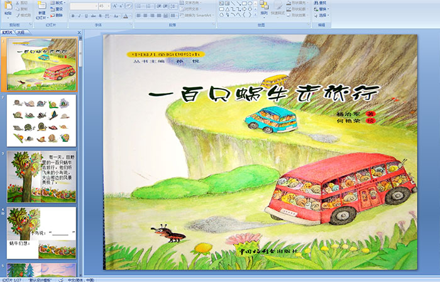The image size is (440, 282).
Task: Toggle align text left
Action: [139, 16]
